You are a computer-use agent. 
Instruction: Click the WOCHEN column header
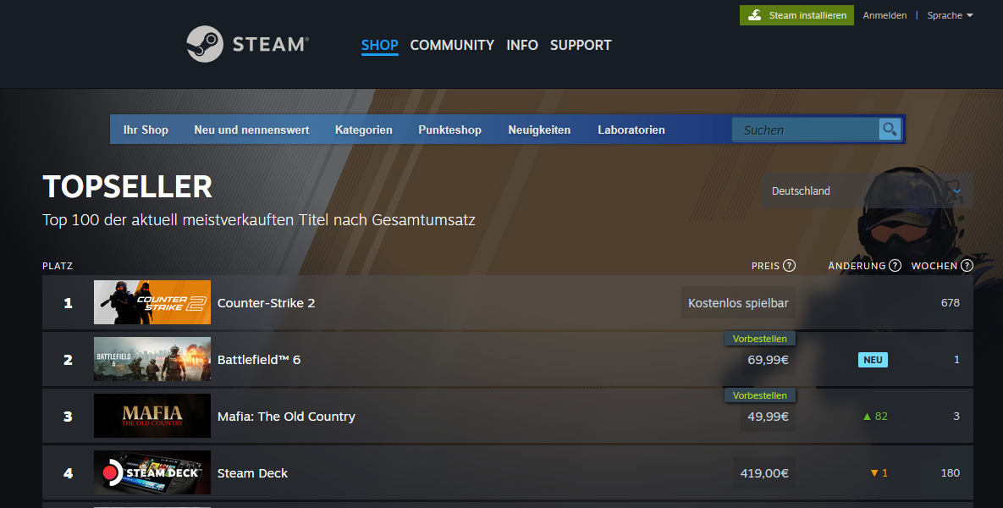(x=934, y=266)
